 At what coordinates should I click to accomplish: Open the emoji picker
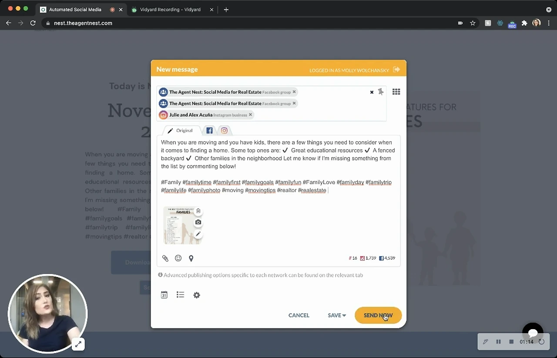click(x=178, y=258)
